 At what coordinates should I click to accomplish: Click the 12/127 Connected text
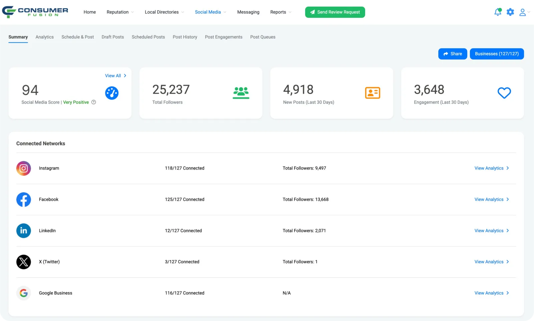(183, 231)
